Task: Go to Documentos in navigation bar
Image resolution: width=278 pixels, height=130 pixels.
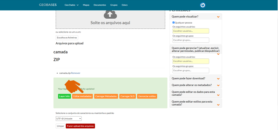Action: point(100,5)
